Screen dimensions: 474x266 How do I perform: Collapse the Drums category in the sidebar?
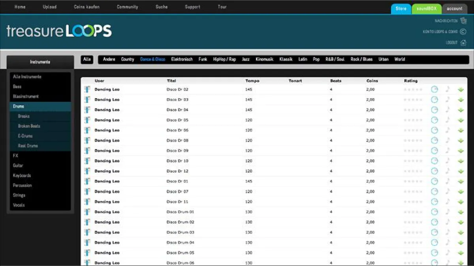coord(19,106)
